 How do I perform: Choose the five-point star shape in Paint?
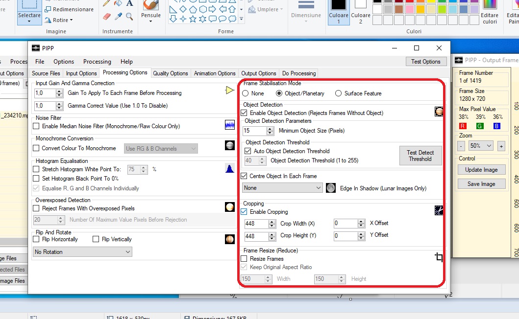193,19
